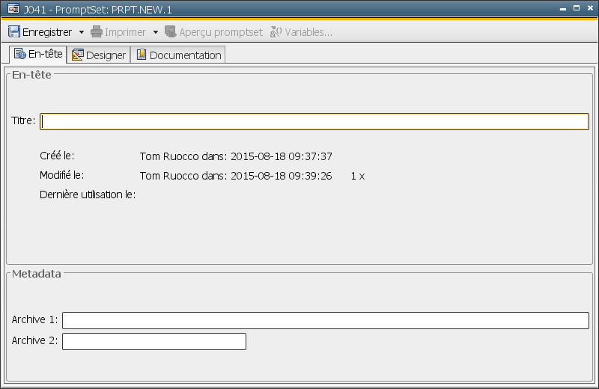Screen dimensions: 599x389
Task: Click the Imprimer printer icon
Action: pyautogui.click(x=97, y=31)
